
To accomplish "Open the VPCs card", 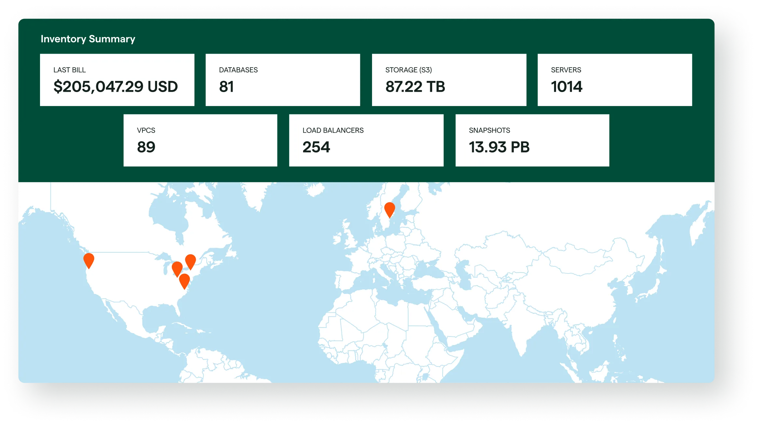I will click(200, 140).
